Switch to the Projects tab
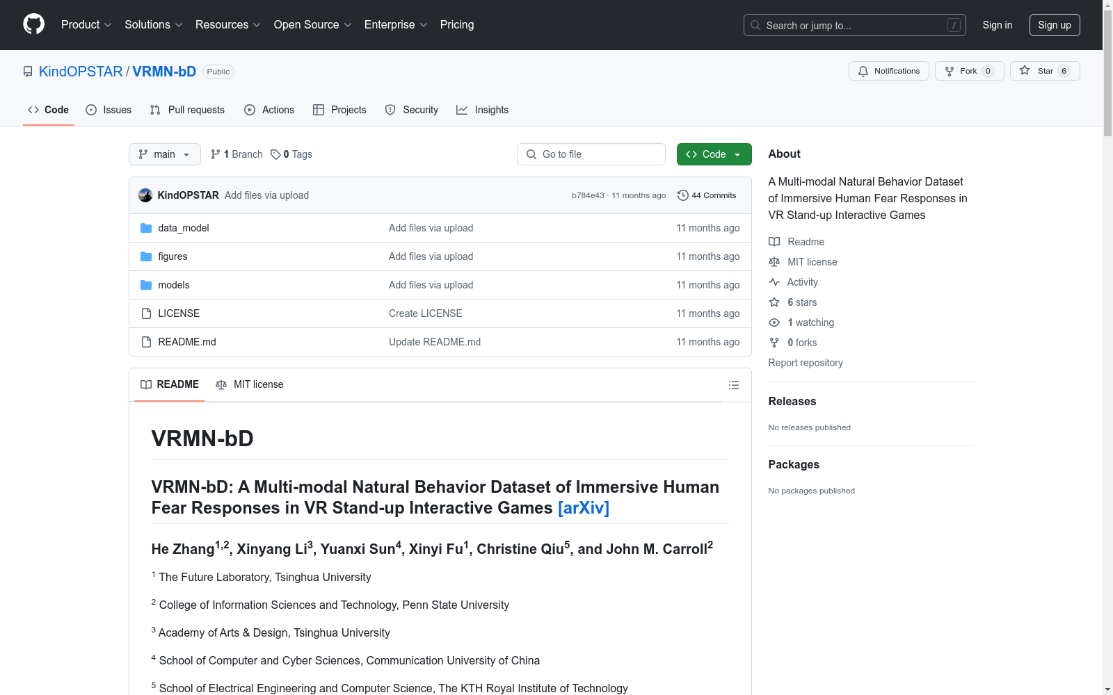1113x695 pixels. (339, 110)
